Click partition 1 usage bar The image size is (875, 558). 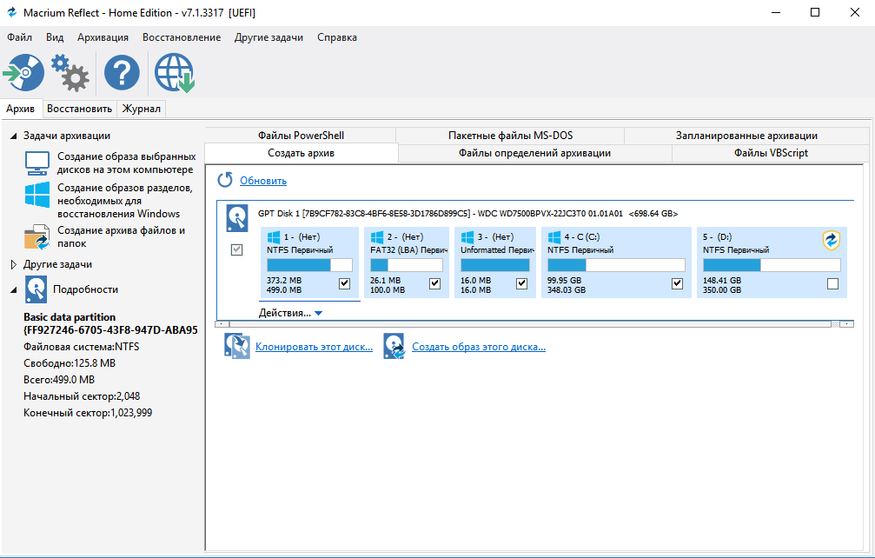point(309,265)
